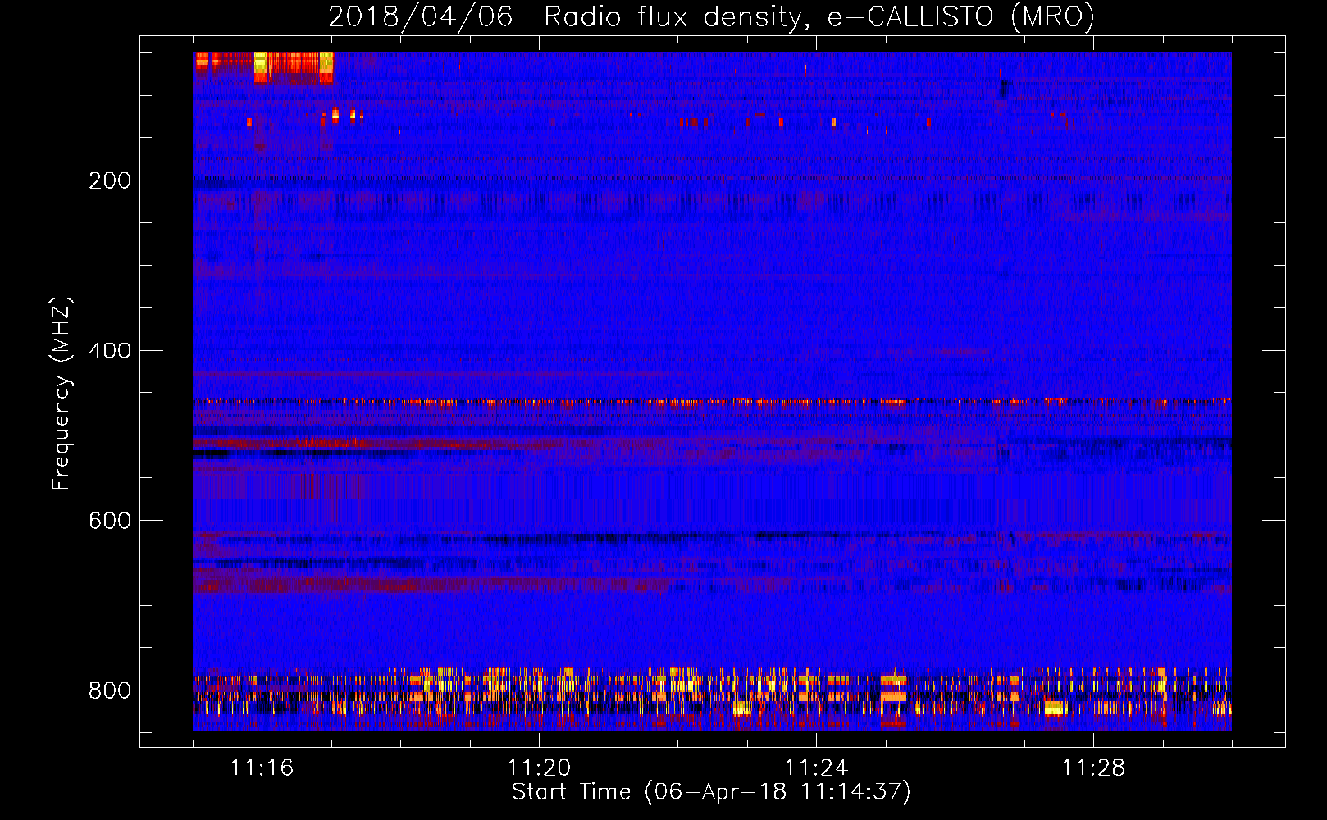
Task: Click the 11:16 time tick label
Action: pos(262,768)
